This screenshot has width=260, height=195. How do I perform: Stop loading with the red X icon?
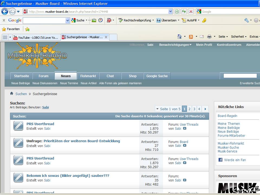tap(191, 11)
